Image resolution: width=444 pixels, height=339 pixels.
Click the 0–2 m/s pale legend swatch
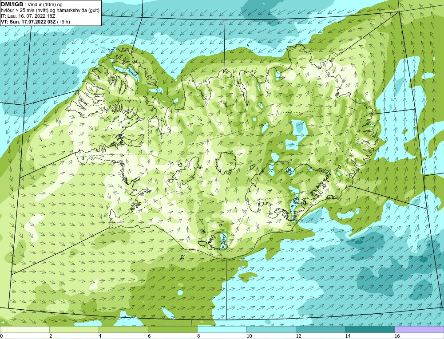[24, 329]
